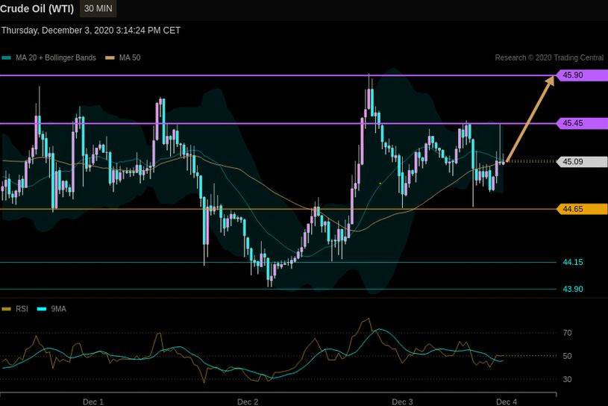608x406 pixels.
Task: Click the Dec 3 date axis label
Action: 403,402
